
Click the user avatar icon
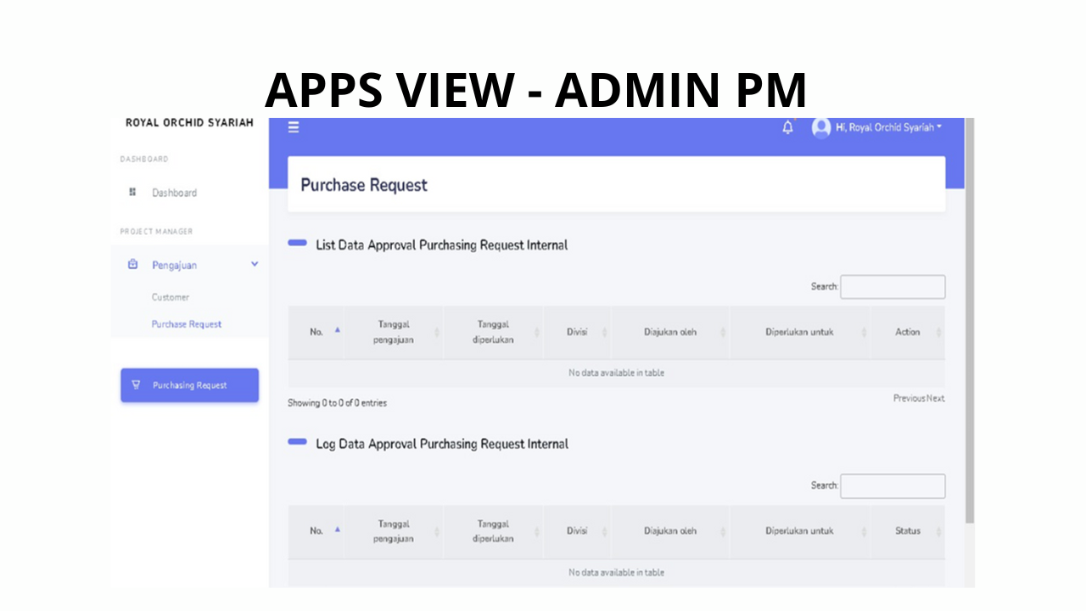click(x=820, y=127)
